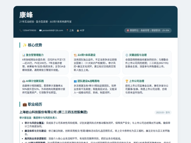Click company name 上海岩山科技股份有限公司
The height and width of the screenshot is (143, 191).
click(38, 112)
